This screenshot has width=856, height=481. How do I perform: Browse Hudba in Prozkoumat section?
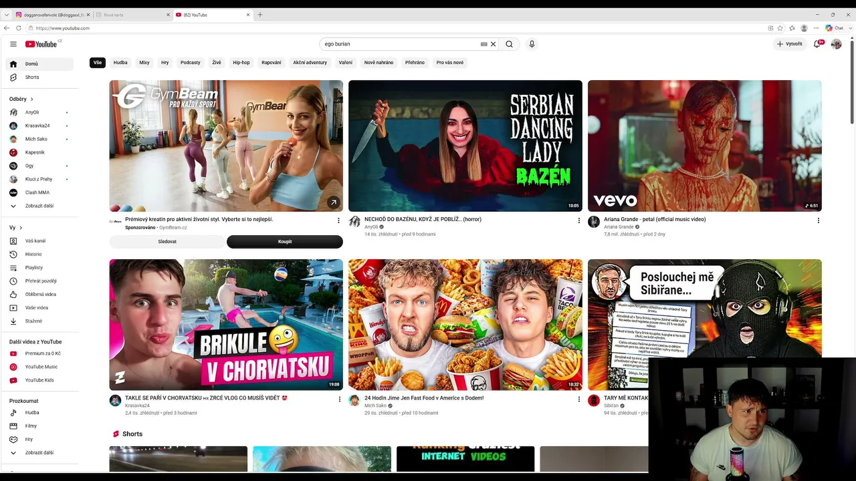pyautogui.click(x=40, y=413)
